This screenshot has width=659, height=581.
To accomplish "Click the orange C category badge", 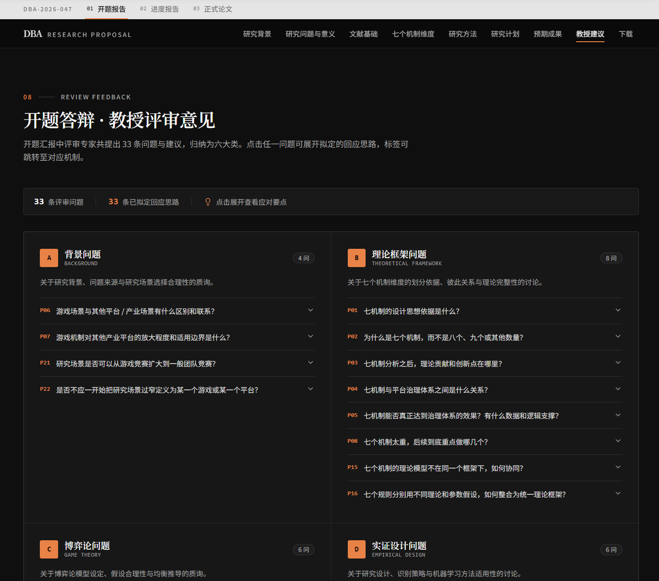I will tap(49, 549).
